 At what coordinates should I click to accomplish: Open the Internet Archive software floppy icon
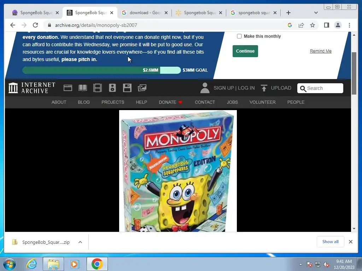click(127, 88)
